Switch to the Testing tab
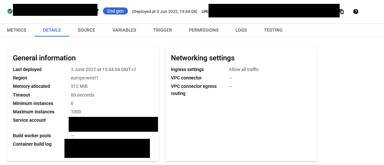Image resolution: width=384 pixels, height=165 pixels. click(273, 30)
